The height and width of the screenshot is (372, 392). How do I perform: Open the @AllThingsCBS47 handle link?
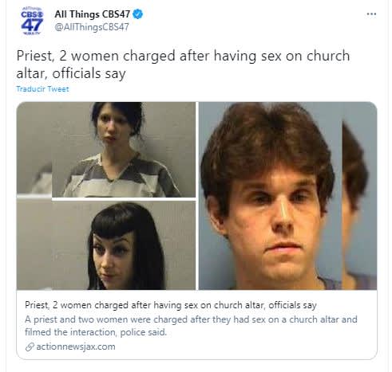point(92,27)
